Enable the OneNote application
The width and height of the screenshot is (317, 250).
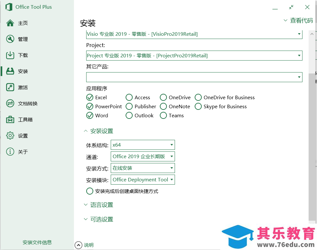click(x=163, y=106)
